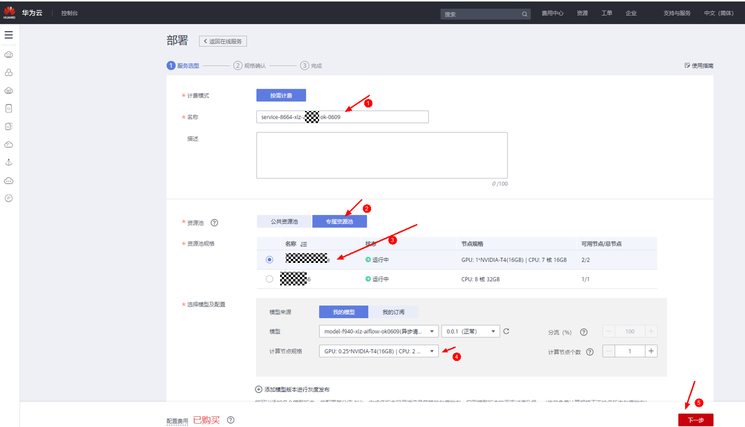Click the 已购买 purchase status text
Image resolution: width=745 pixels, height=427 pixels.
point(207,420)
